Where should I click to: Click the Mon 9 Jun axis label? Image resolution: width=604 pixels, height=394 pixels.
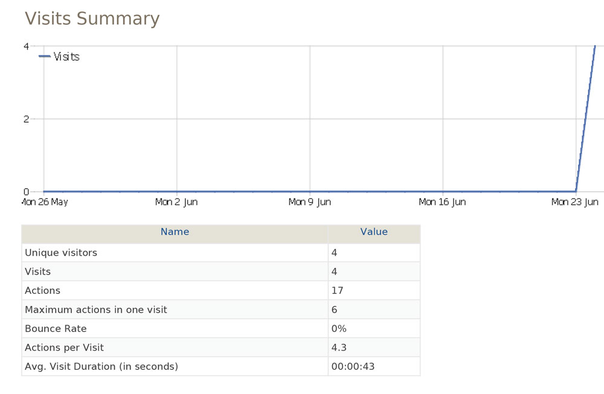click(310, 202)
